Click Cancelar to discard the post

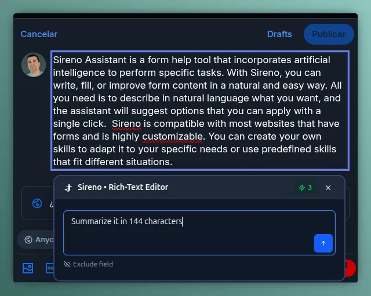click(x=39, y=34)
